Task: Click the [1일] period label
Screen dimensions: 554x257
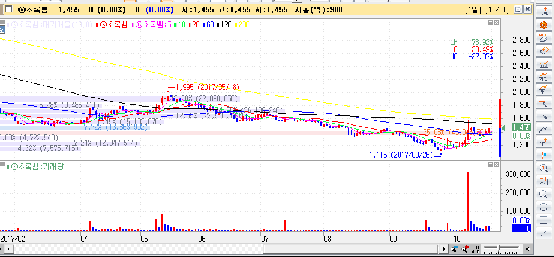Action: [474, 10]
